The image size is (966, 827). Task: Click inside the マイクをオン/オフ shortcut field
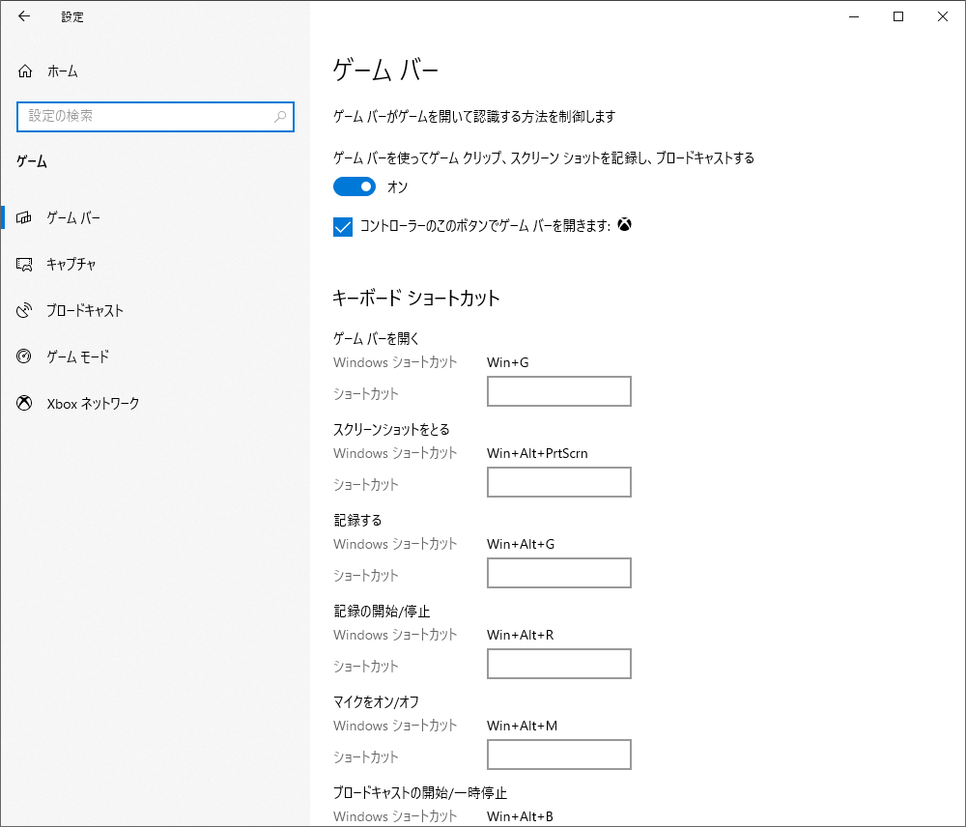(558, 755)
